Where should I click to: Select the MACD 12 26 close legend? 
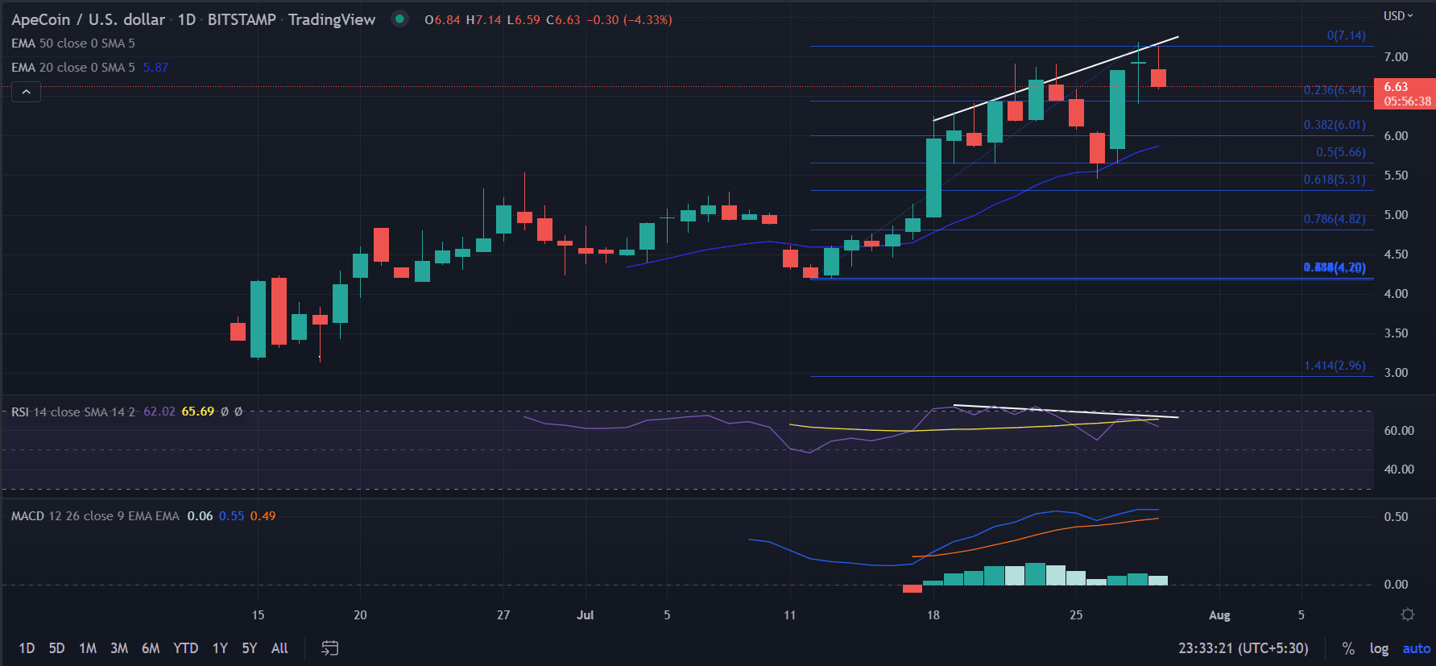[x=95, y=516]
